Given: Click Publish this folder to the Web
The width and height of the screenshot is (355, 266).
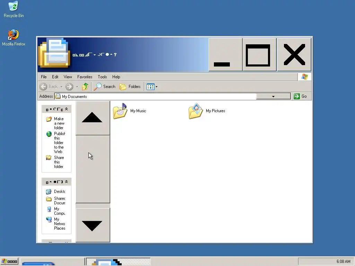Looking at the screenshot, I should (59, 142).
